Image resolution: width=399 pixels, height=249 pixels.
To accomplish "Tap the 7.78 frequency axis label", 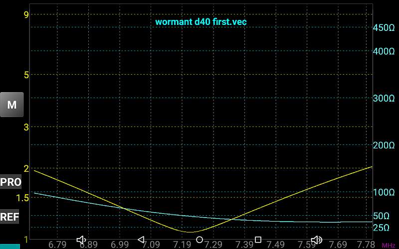I will [x=367, y=244].
